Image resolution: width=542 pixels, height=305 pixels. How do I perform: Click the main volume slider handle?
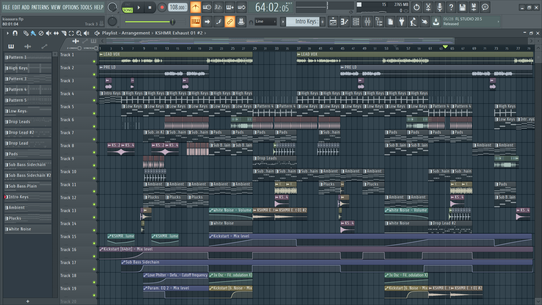(x=172, y=22)
